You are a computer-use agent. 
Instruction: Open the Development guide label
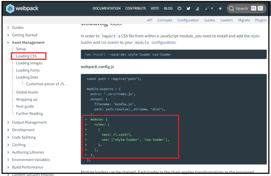pos(23,130)
